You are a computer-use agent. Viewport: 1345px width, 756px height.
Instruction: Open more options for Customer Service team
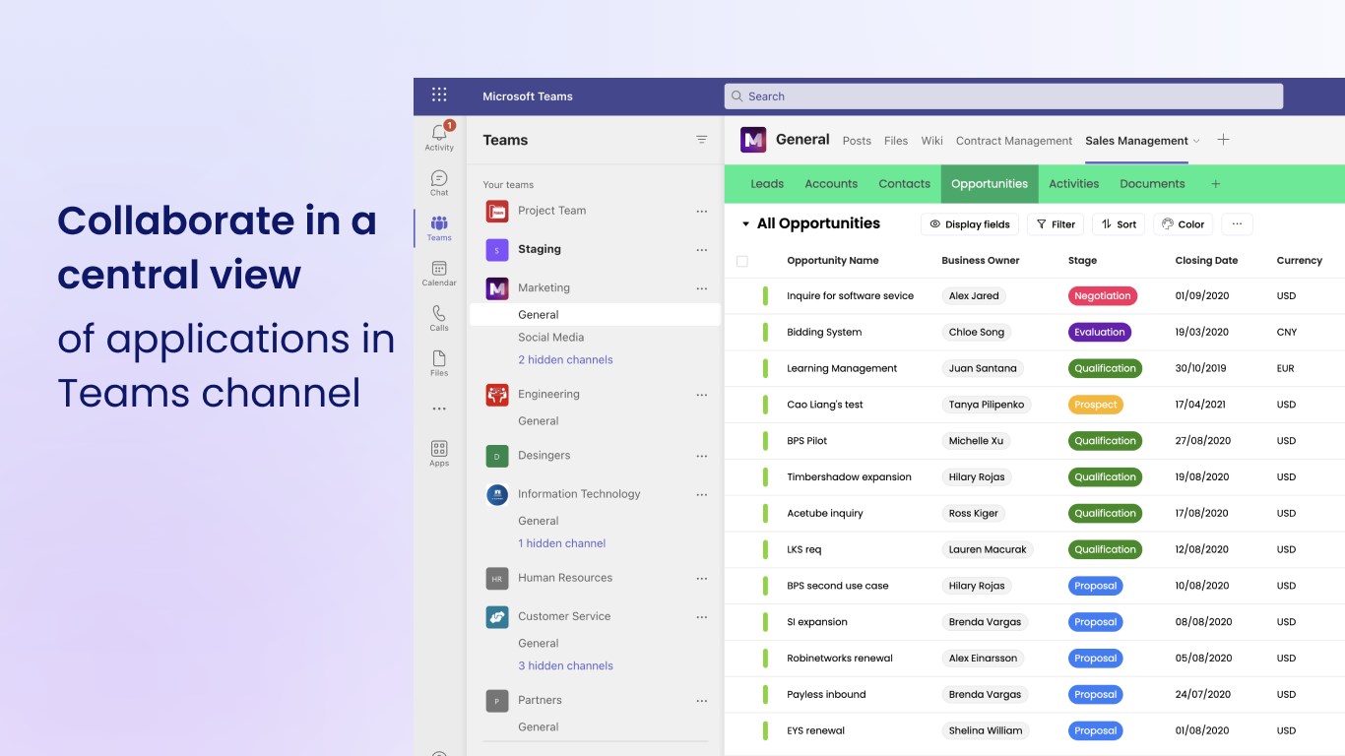pos(702,617)
